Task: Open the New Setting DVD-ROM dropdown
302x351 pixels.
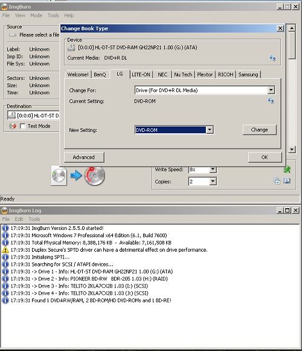Action: pos(210,130)
